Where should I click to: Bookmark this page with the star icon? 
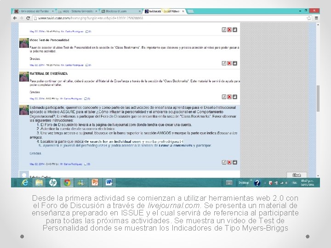[309, 18]
